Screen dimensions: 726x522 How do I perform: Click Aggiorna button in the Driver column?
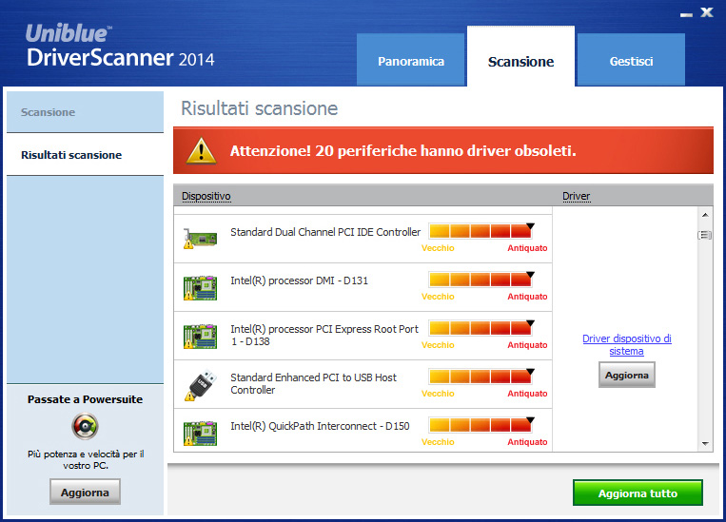[626, 375]
